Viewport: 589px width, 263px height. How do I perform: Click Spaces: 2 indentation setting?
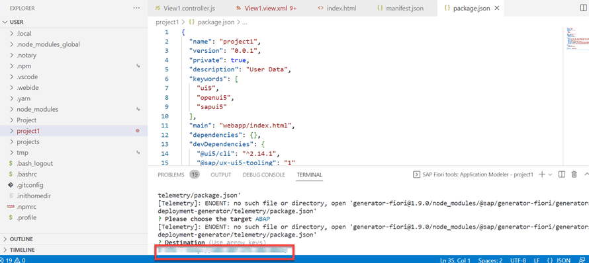click(x=490, y=260)
